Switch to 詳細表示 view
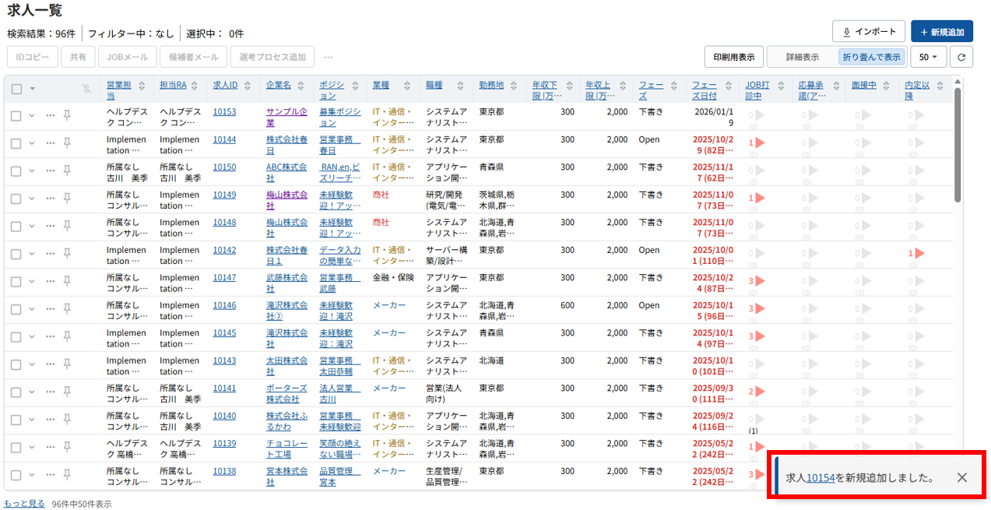 (x=802, y=57)
